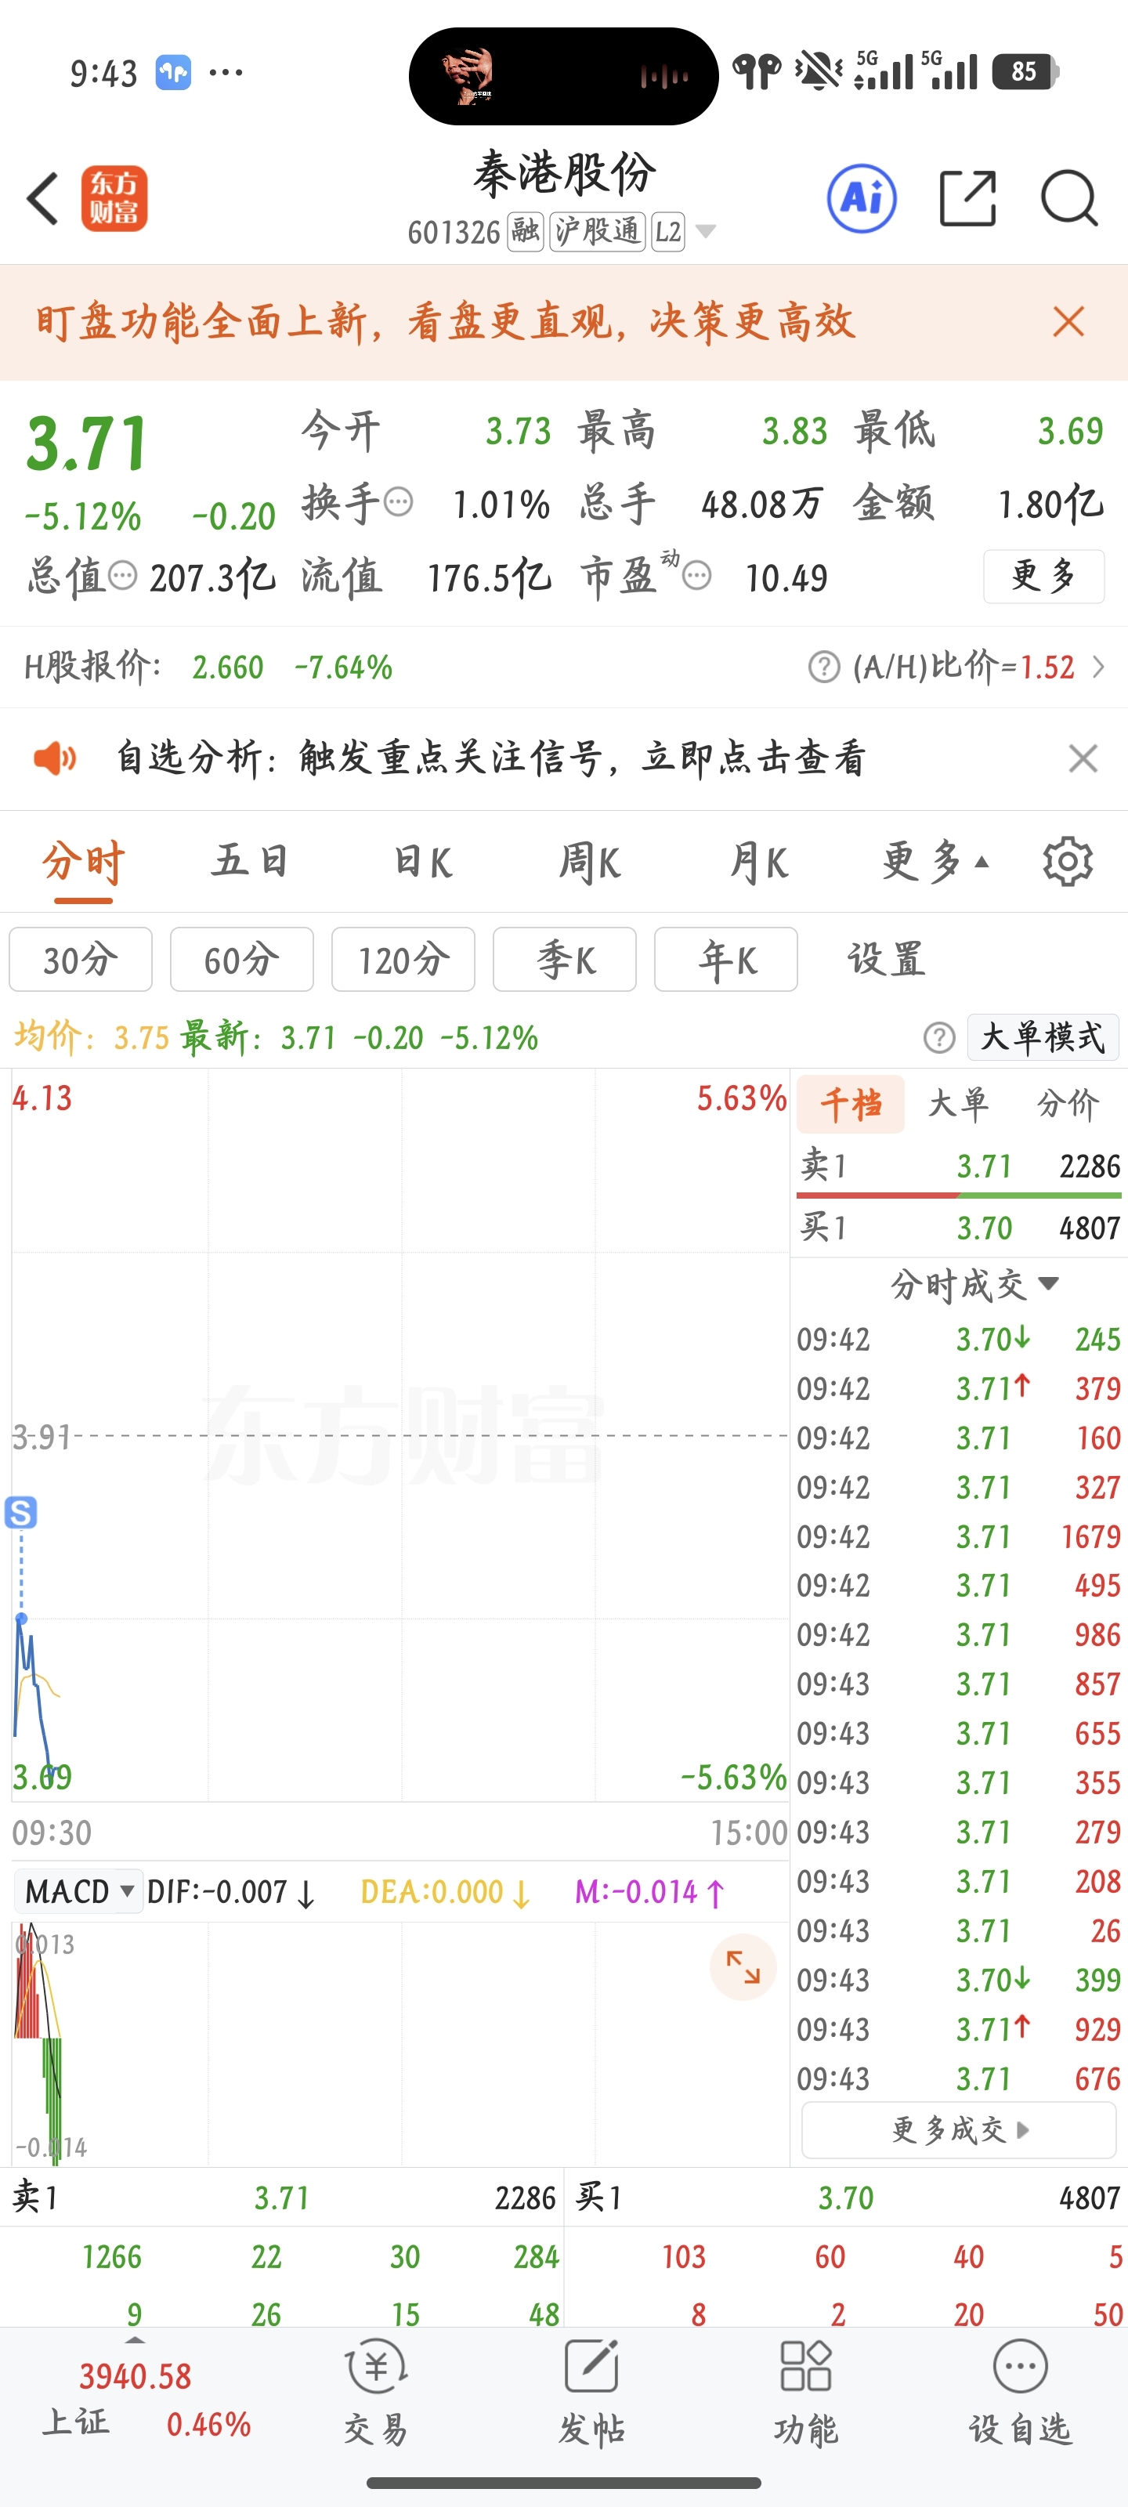The width and height of the screenshot is (1128, 2507).
Task: Select the 季K period
Action: 565,960
